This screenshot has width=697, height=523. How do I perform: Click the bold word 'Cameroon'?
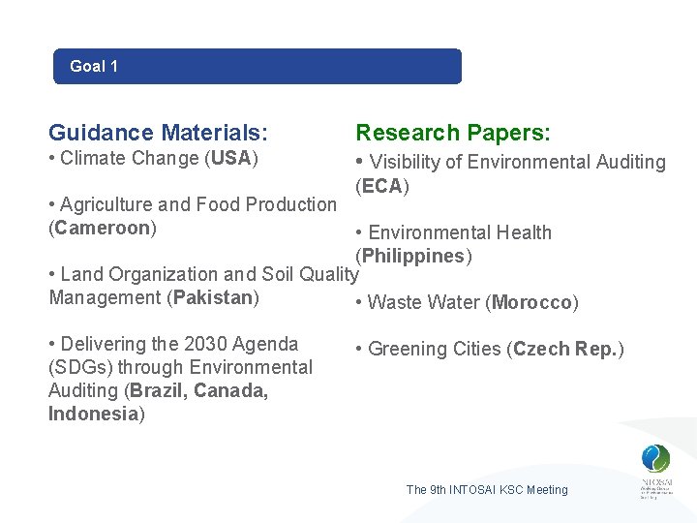103,229
